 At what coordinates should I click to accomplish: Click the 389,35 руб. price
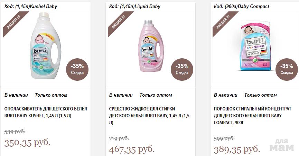coord(237,149)
